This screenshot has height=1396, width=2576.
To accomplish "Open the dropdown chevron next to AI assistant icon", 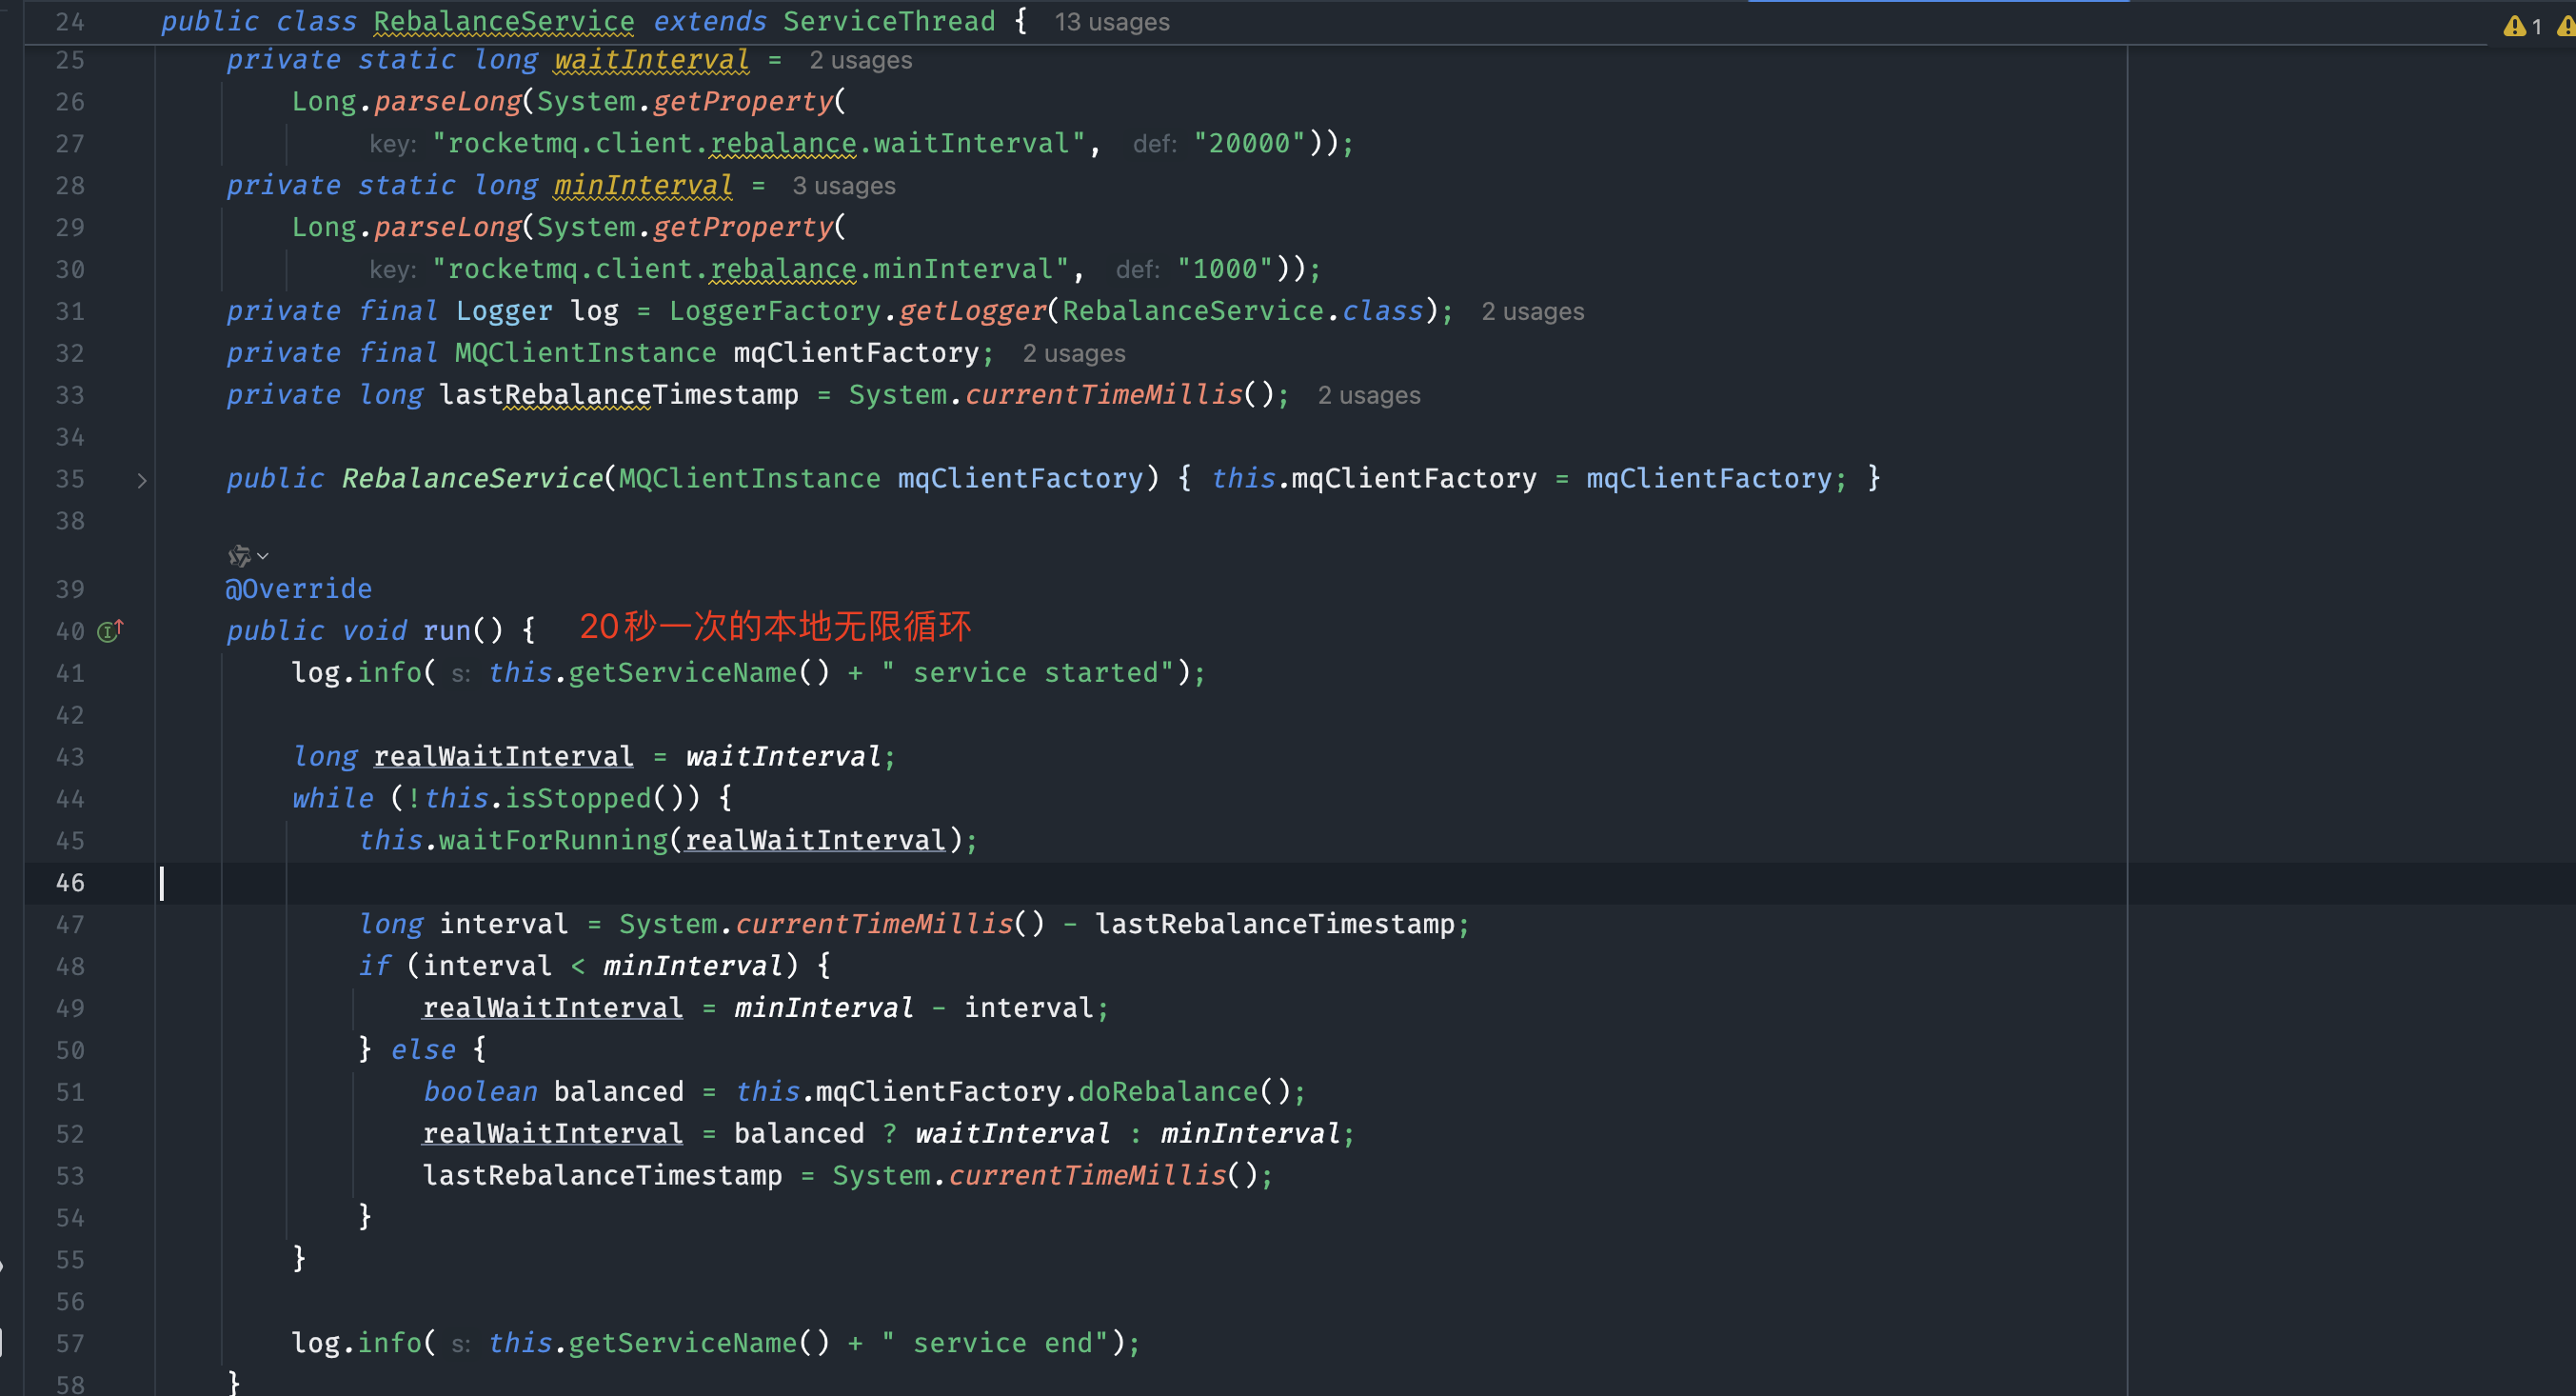I will (263, 556).
